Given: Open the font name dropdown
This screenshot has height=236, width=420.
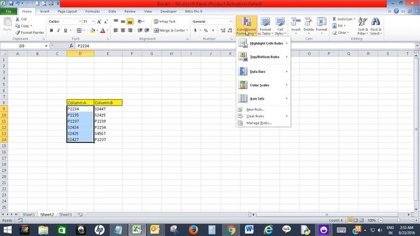Looking at the screenshot, I should 80,22.
